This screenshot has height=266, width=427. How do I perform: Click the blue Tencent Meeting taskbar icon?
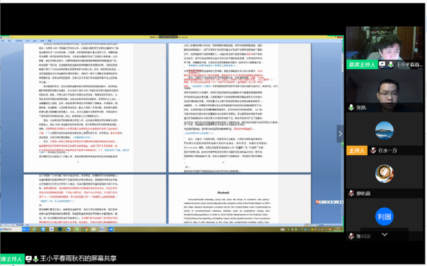[111, 229]
